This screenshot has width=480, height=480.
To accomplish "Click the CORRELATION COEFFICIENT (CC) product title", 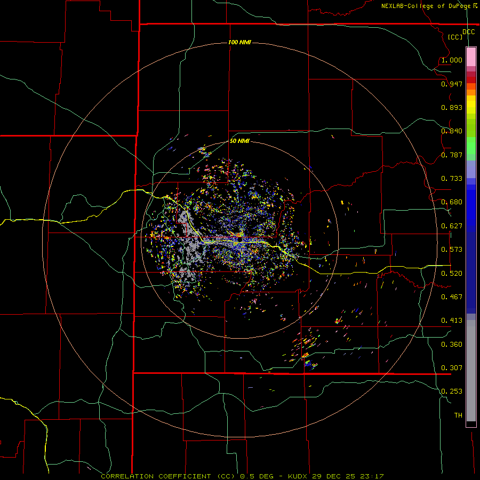I will click(x=168, y=476).
